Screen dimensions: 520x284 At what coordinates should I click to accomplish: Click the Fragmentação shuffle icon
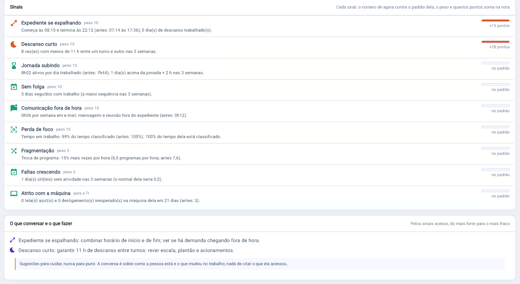click(14, 151)
